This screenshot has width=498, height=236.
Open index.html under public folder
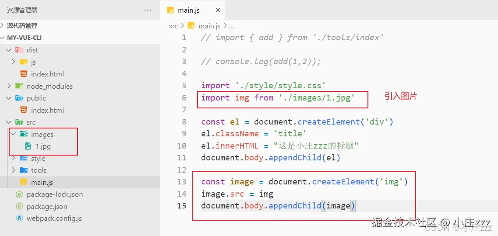pyautogui.click(x=47, y=110)
